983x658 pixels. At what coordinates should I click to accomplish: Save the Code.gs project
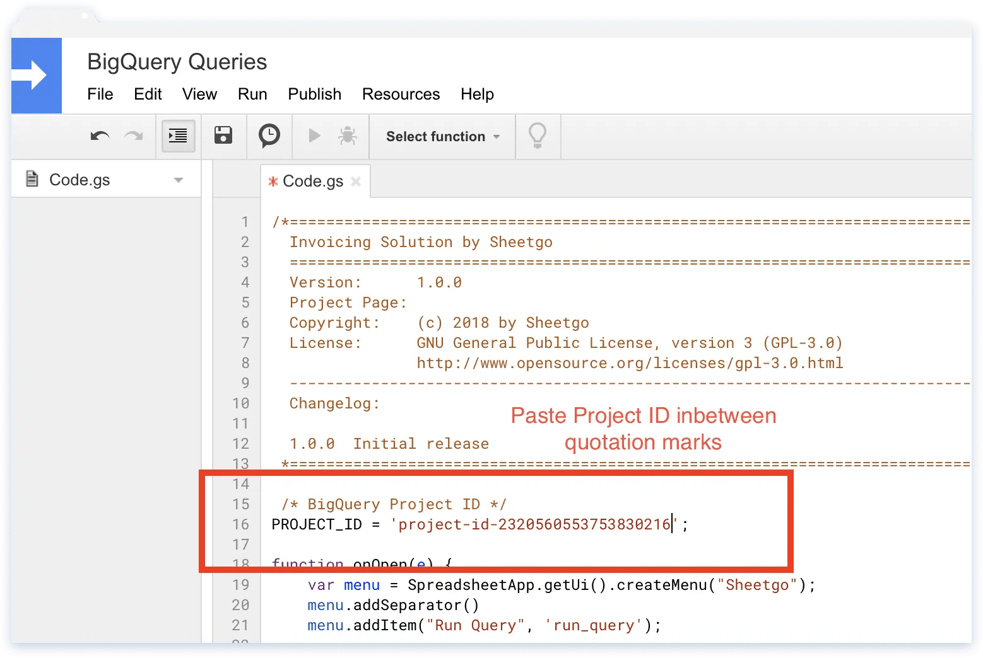click(x=223, y=136)
